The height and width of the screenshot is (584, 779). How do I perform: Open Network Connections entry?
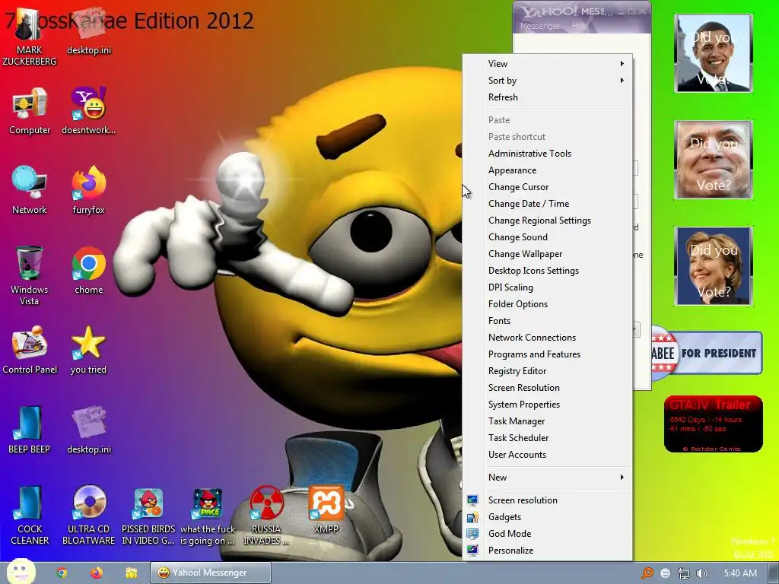pyautogui.click(x=548, y=337)
